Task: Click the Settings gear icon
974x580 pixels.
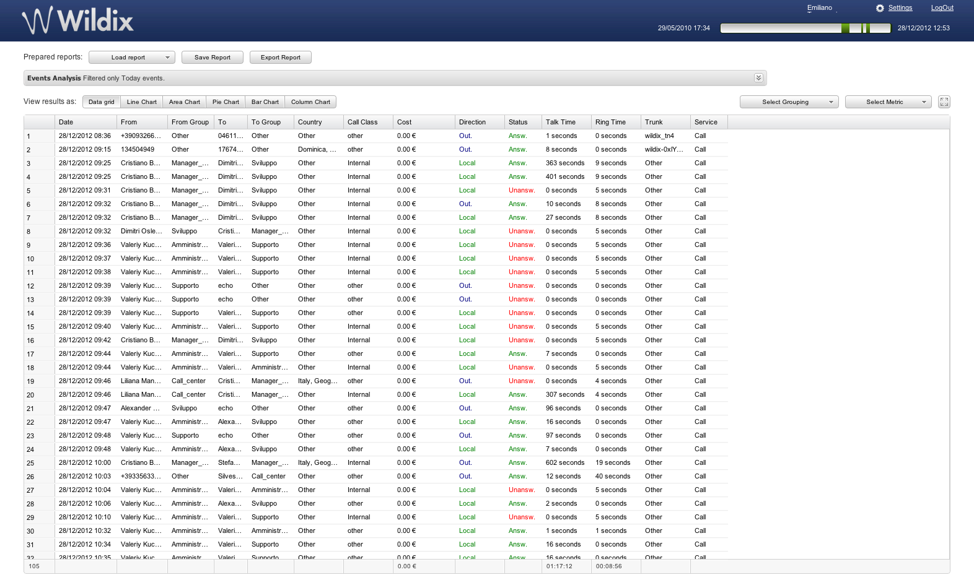Action: point(880,8)
